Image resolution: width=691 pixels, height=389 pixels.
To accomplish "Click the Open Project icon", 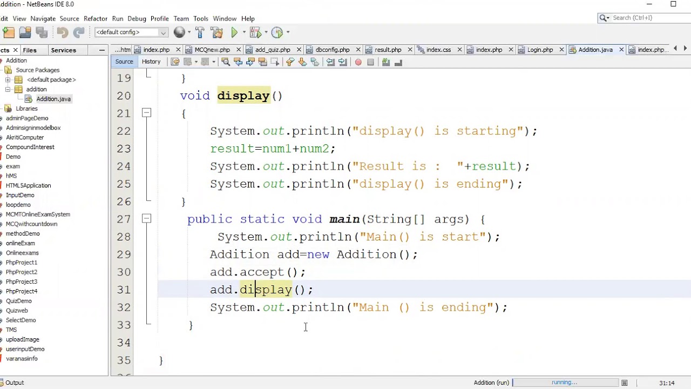I will (x=25, y=32).
